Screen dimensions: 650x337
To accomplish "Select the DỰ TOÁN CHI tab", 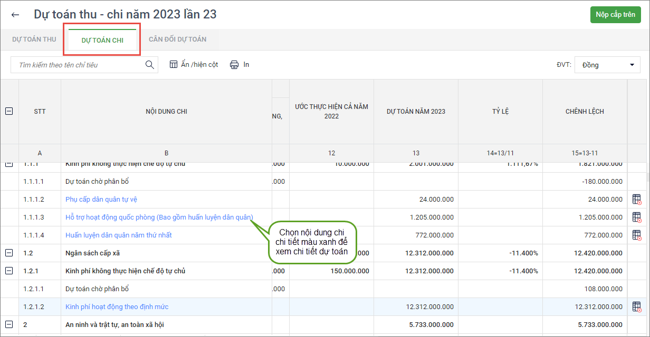I will 102,40.
